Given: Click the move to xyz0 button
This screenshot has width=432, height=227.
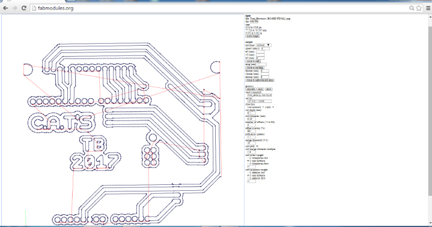Looking at the screenshot, I should click(252, 61).
